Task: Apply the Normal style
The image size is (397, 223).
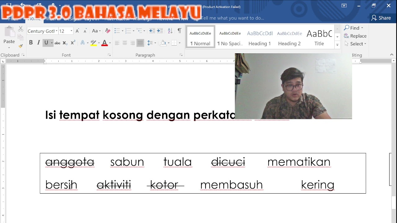Action: [200, 37]
